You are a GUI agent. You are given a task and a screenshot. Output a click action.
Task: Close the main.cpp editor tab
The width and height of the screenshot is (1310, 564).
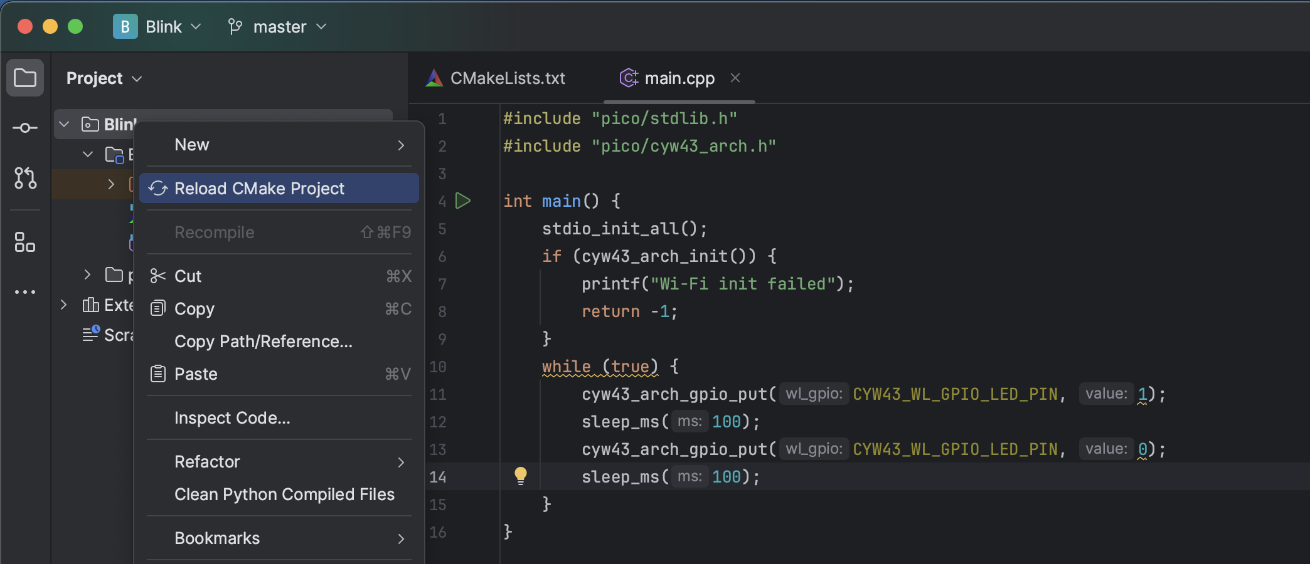(x=735, y=78)
